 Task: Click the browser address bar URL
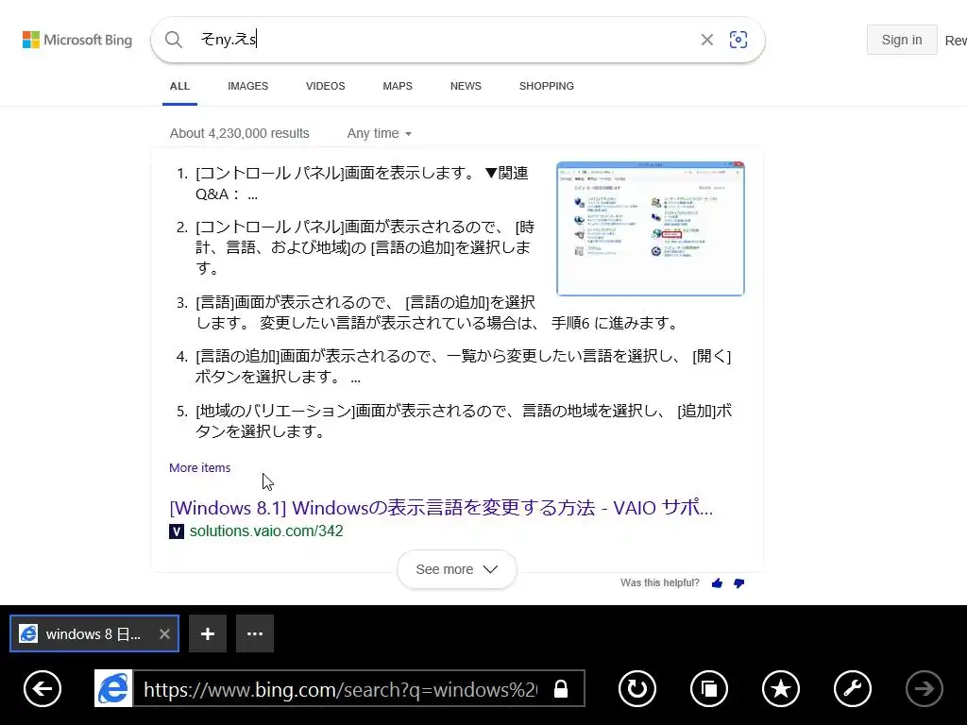340,688
